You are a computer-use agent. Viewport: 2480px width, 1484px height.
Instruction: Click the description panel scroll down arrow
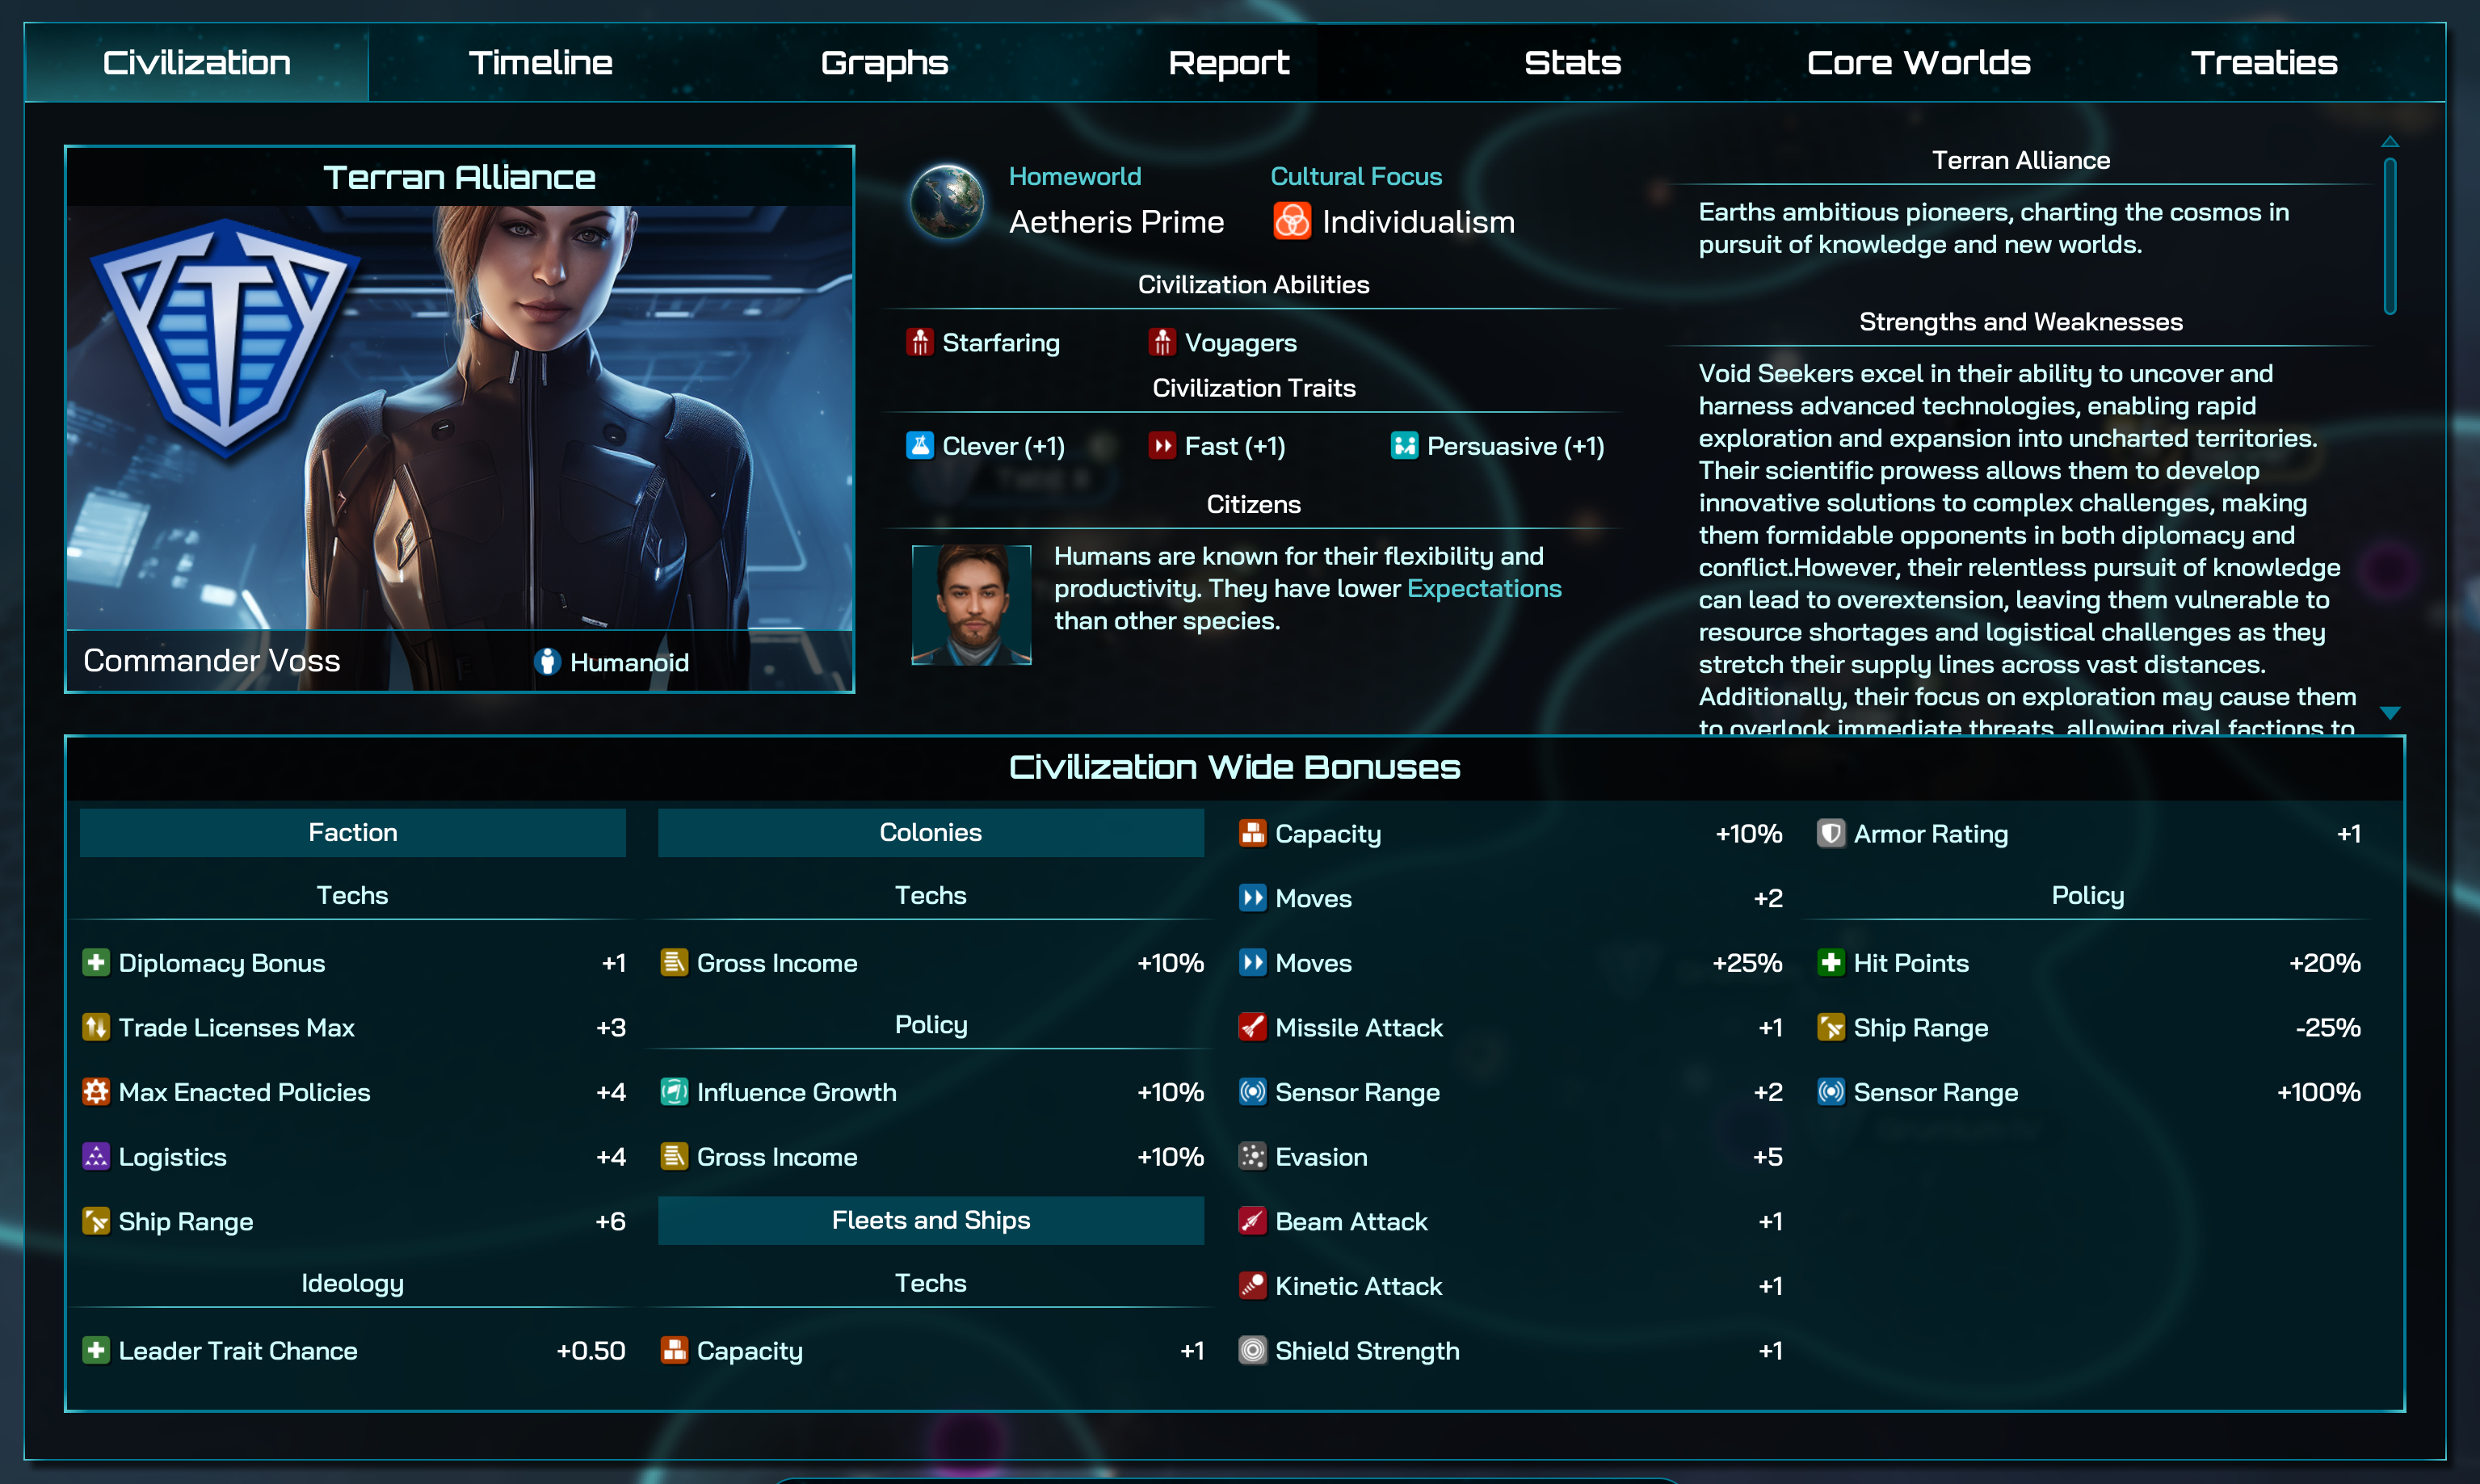pyautogui.click(x=2390, y=713)
